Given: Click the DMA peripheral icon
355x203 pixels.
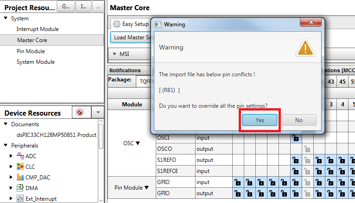Looking at the screenshot, I should tap(20, 188).
